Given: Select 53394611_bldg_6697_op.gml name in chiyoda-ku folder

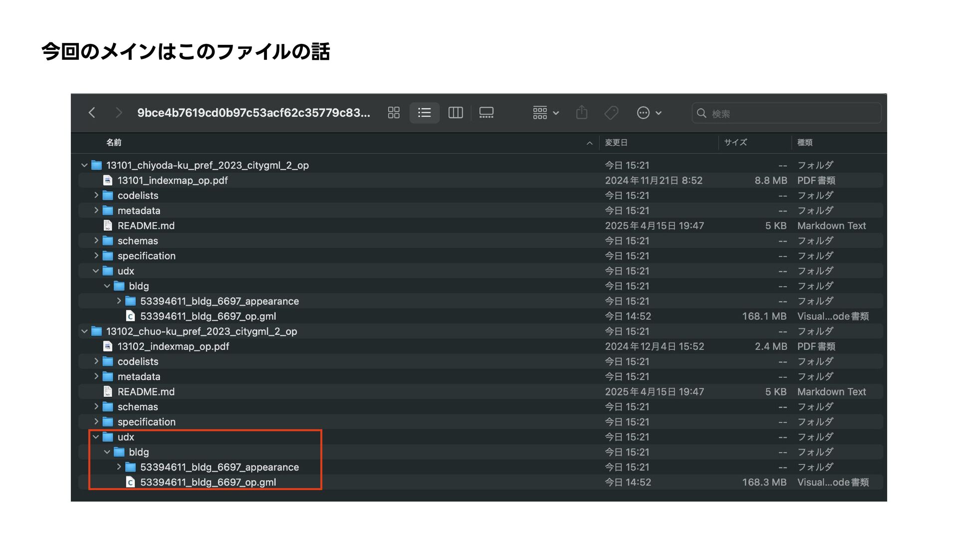Looking at the screenshot, I should (x=208, y=316).
